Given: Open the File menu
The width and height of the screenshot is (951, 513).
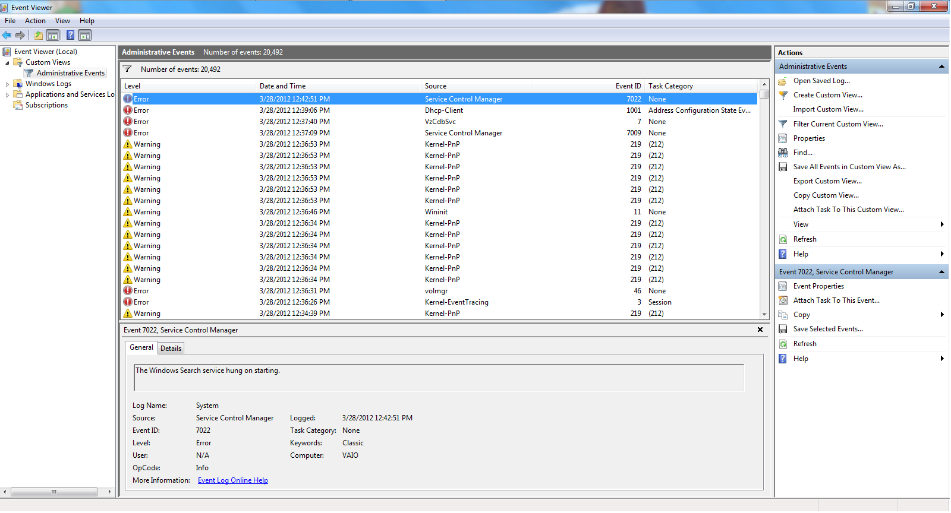Looking at the screenshot, I should [x=10, y=21].
